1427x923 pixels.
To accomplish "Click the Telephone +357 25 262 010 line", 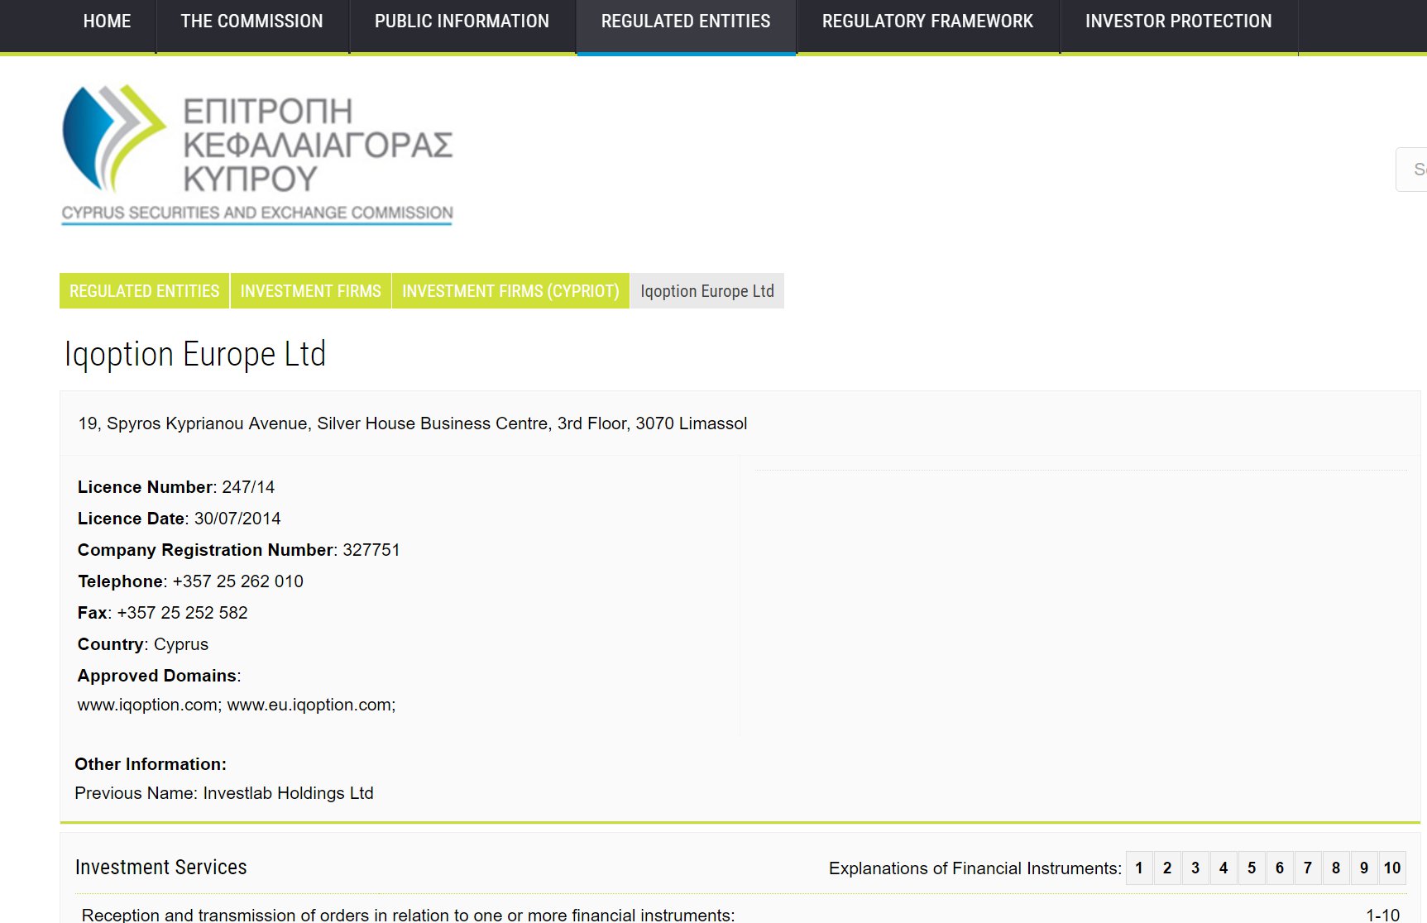I will [x=191, y=581].
